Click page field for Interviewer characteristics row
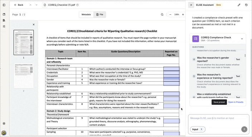Viewport: 252px width, 137px height. (x=171, y=106)
